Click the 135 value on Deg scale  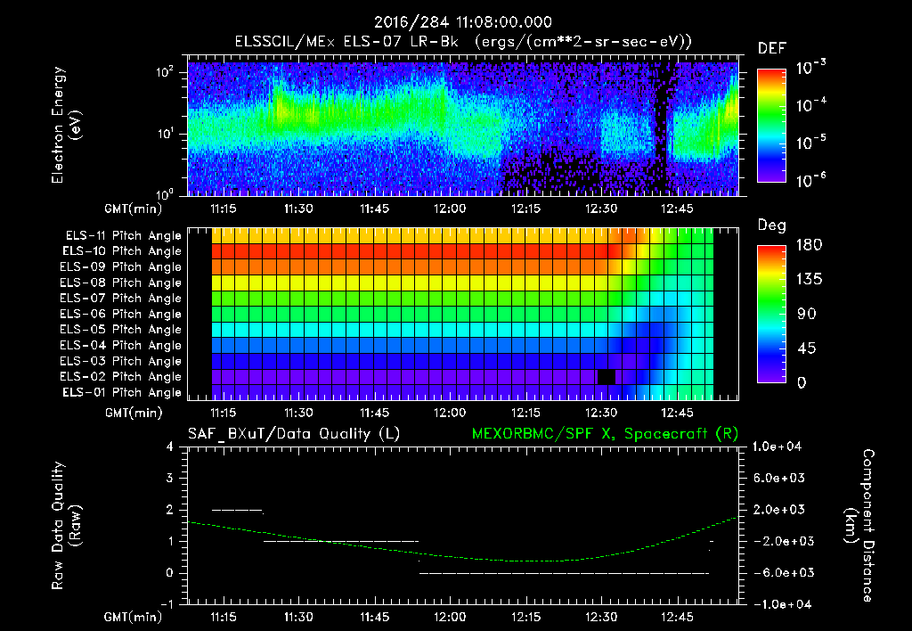tap(809, 280)
